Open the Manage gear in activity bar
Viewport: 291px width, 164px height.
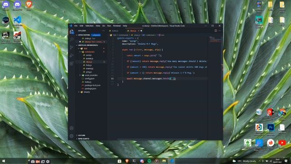[71, 136]
